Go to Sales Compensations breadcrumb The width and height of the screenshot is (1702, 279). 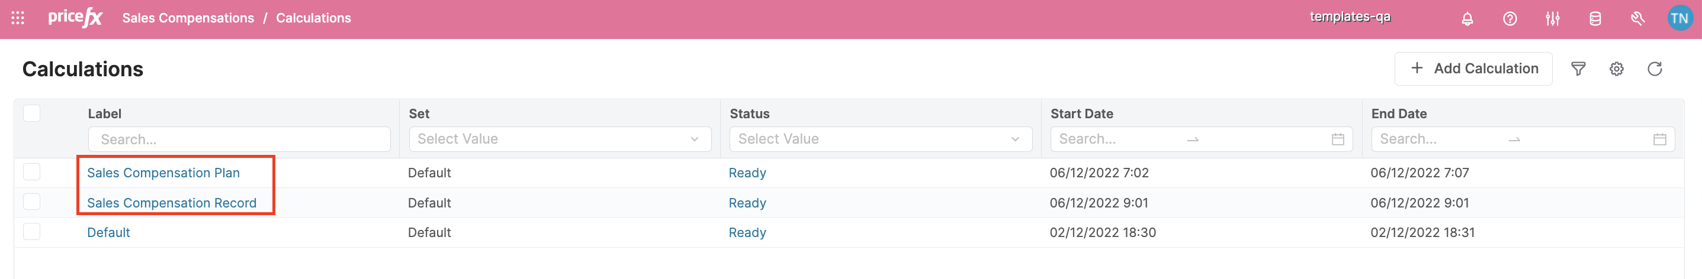(188, 18)
